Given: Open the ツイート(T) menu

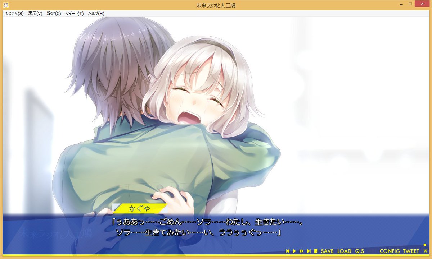Looking at the screenshot, I should tap(75, 14).
